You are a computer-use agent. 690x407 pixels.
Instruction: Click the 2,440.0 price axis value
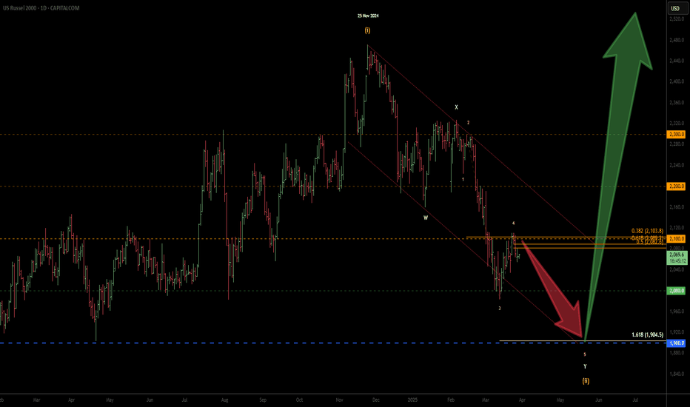coord(677,61)
